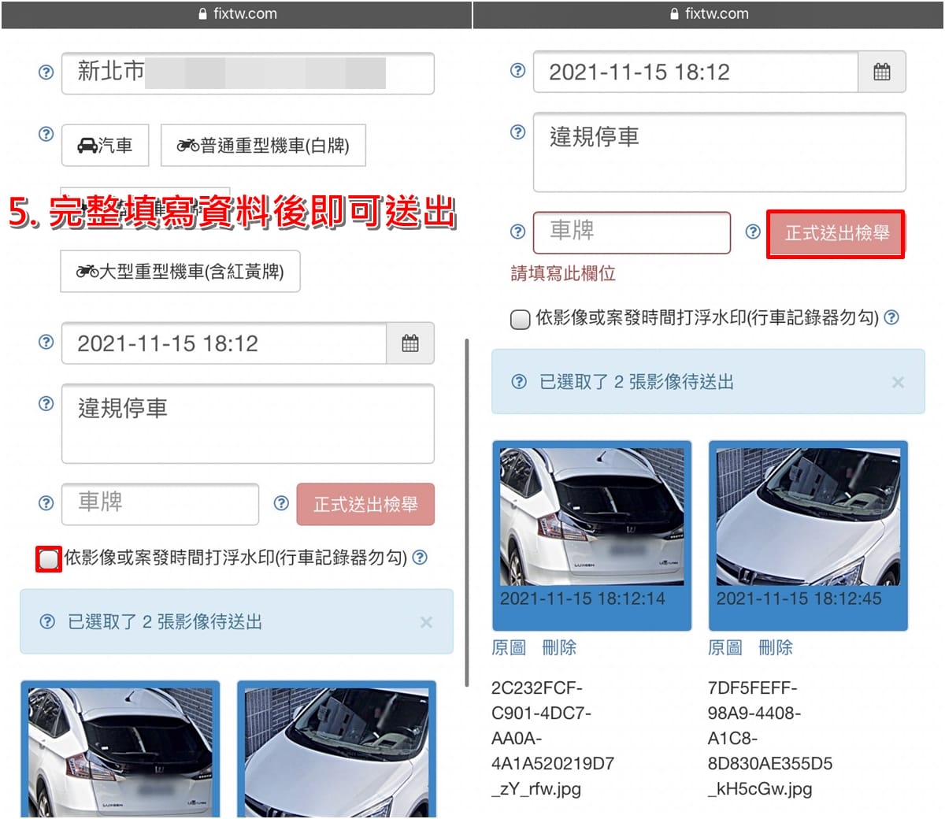
Task: Choose 大型重型機車(含紅黃牌) option
Action: tap(180, 272)
